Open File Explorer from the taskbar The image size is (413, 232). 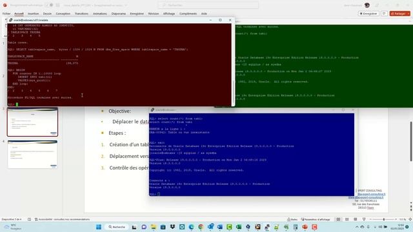[154, 227]
